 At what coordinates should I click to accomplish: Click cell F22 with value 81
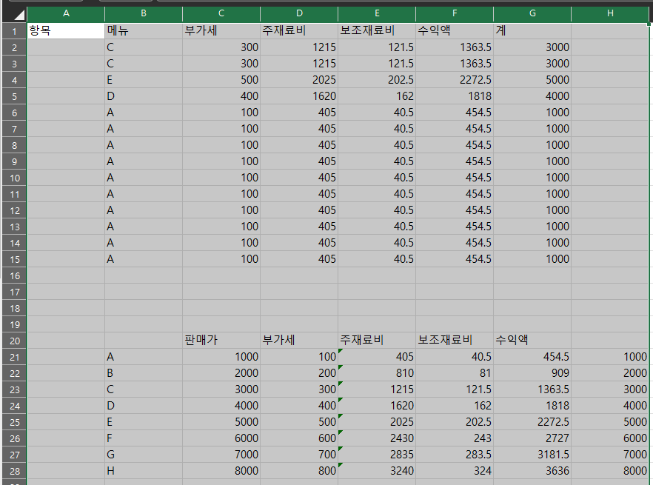coord(455,373)
